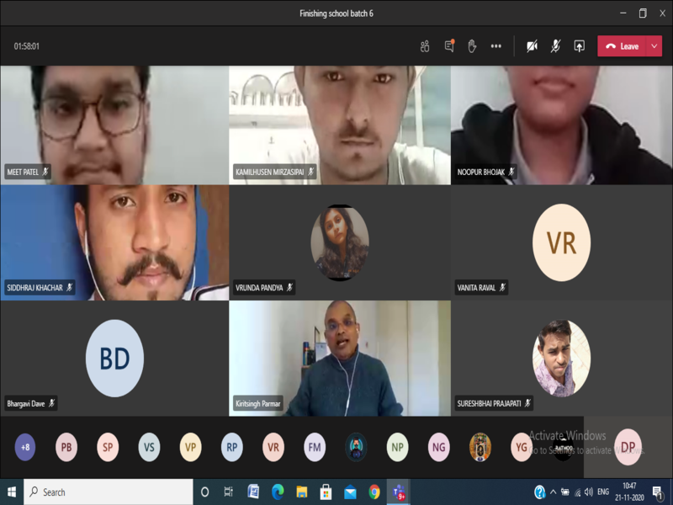Toggle the taskbar volume speaker icon
The width and height of the screenshot is (673, 505).
[x=589, y=492]
